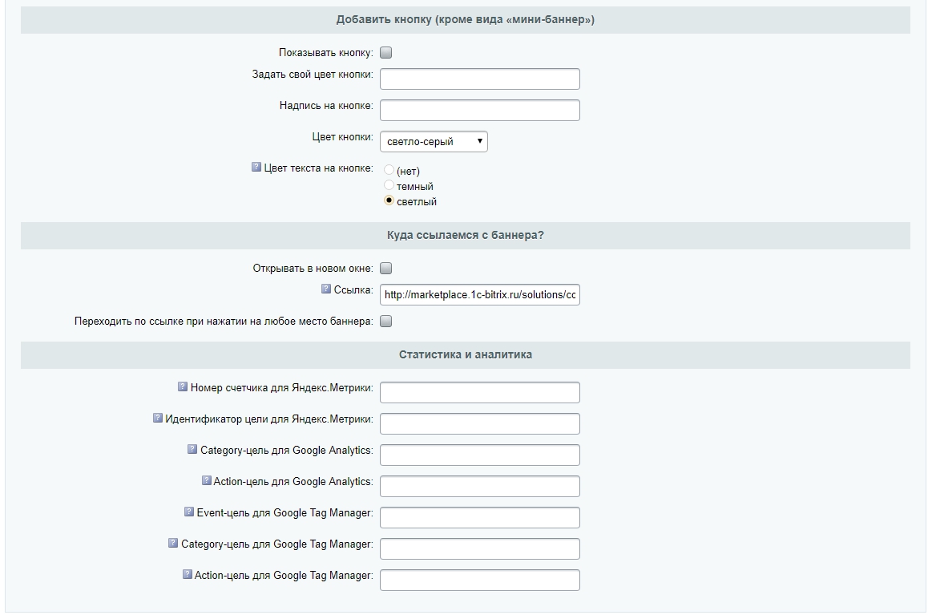Select the 'темный' text color radio button
Image resolution: width=928 pixels, height=615 pixels.
389,186
